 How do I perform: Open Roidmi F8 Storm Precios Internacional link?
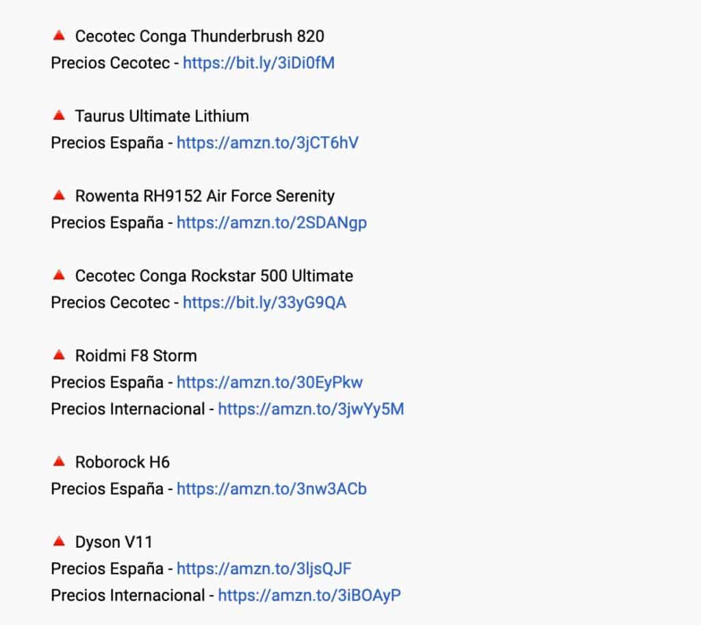311,409
